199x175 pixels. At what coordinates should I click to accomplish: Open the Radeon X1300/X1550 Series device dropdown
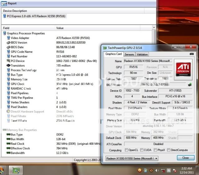pos(132,158)
